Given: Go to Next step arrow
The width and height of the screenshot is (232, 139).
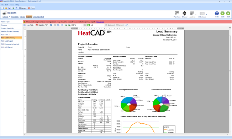Looking at the screenshot, I should (x=228, y=15).
